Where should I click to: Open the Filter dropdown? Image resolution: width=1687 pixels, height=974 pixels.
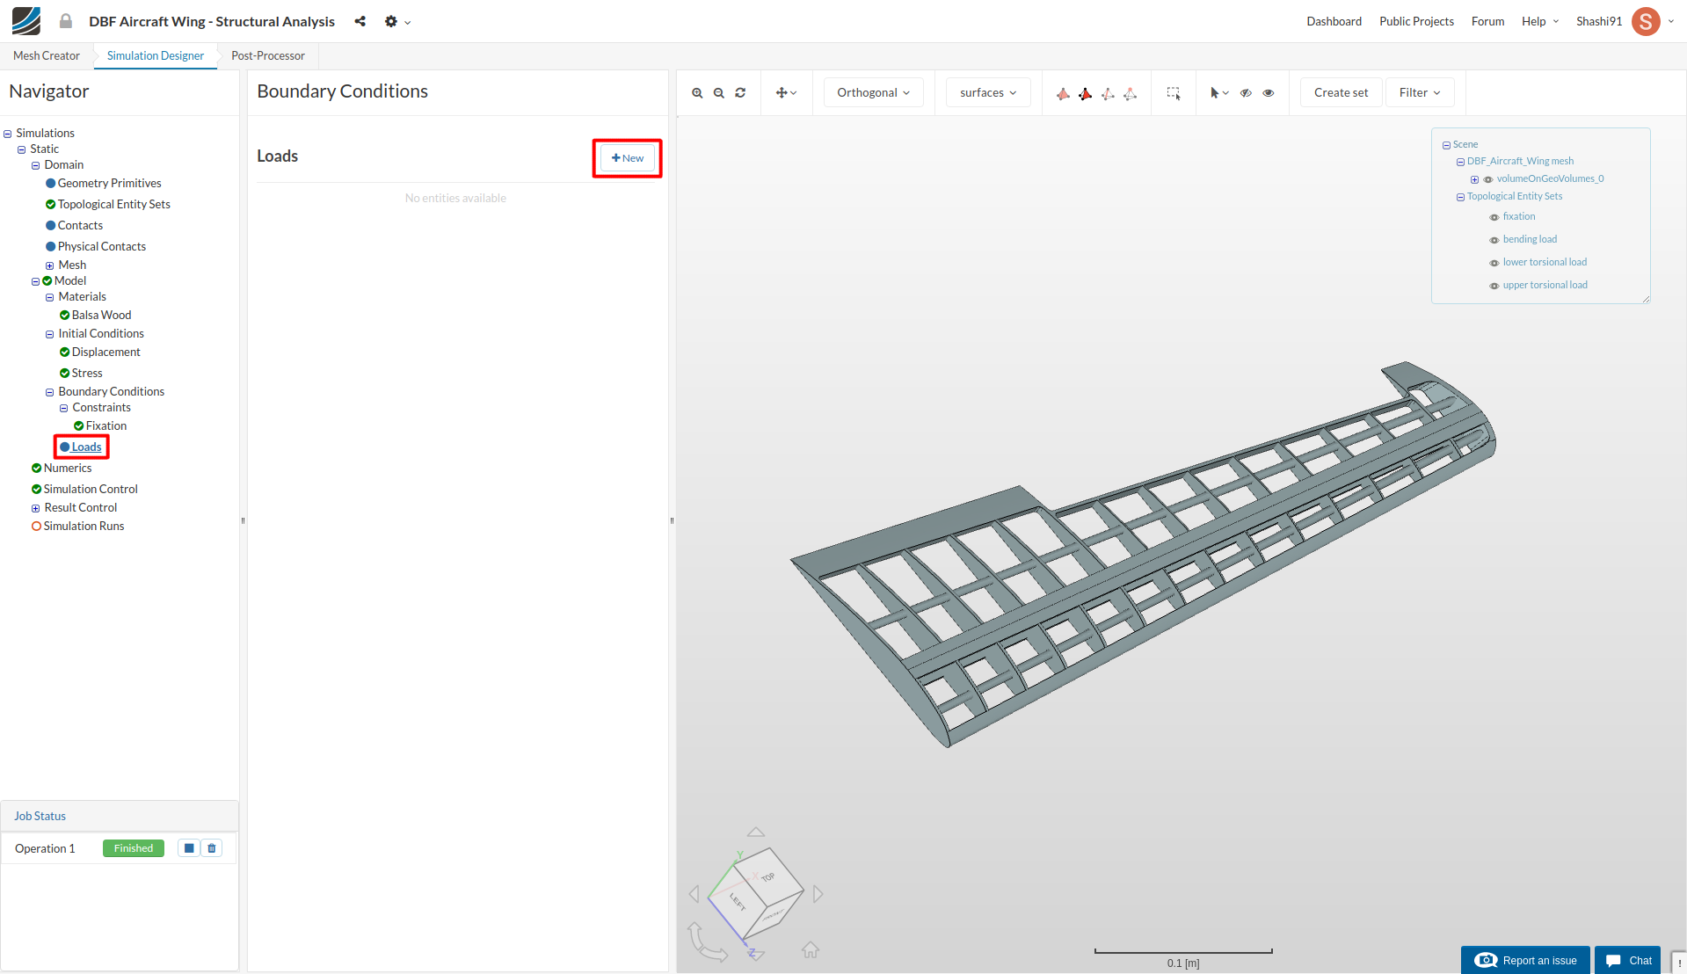[x=1420, y=92]
